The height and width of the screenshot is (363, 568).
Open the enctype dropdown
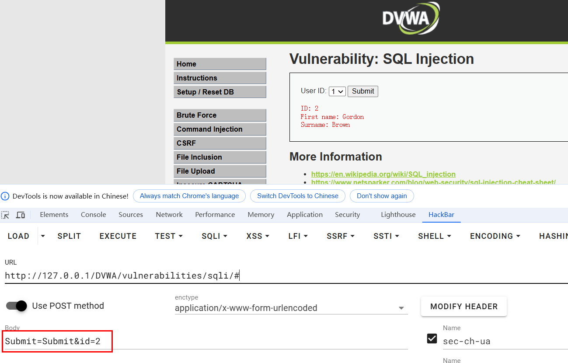(291, 308)
